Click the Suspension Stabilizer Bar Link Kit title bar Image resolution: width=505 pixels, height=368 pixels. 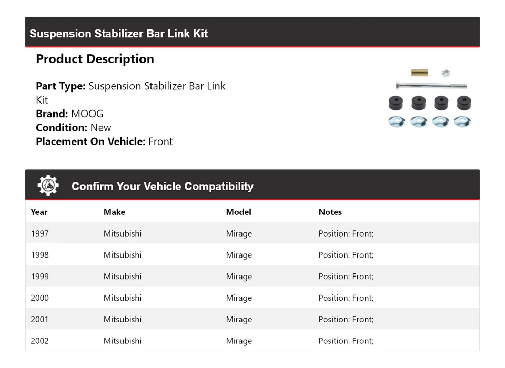coord(119,34)
